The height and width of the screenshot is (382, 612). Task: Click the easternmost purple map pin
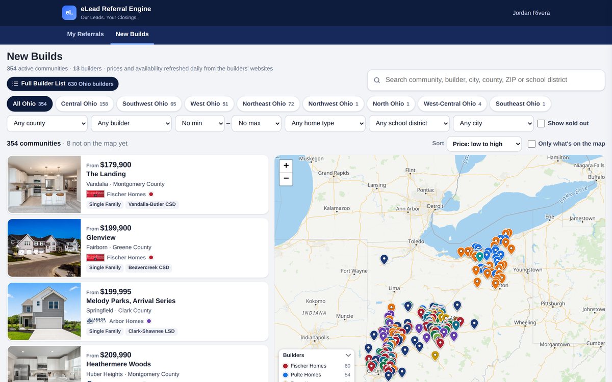(x=454, y=336)
